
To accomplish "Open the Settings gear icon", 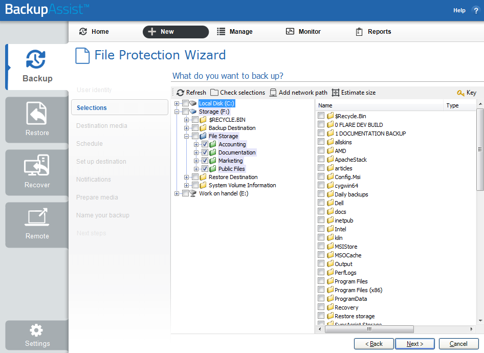I will point(36,330).
